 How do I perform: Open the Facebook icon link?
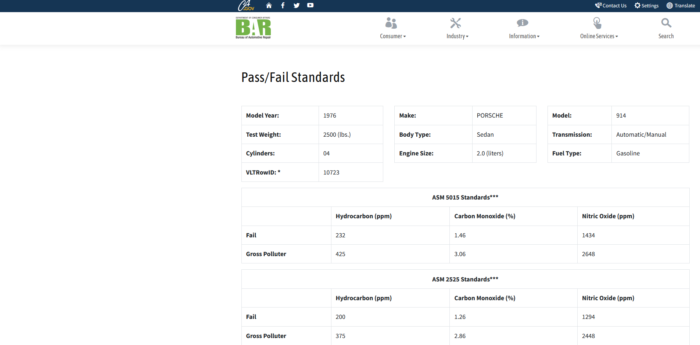coord(283,6)
